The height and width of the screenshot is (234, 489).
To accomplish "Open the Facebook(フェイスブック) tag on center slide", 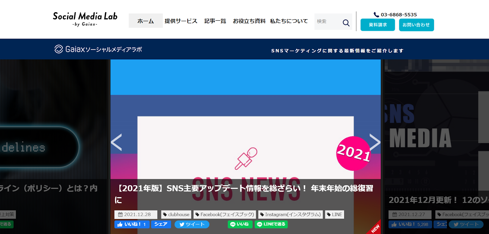I will coord(225,214).
